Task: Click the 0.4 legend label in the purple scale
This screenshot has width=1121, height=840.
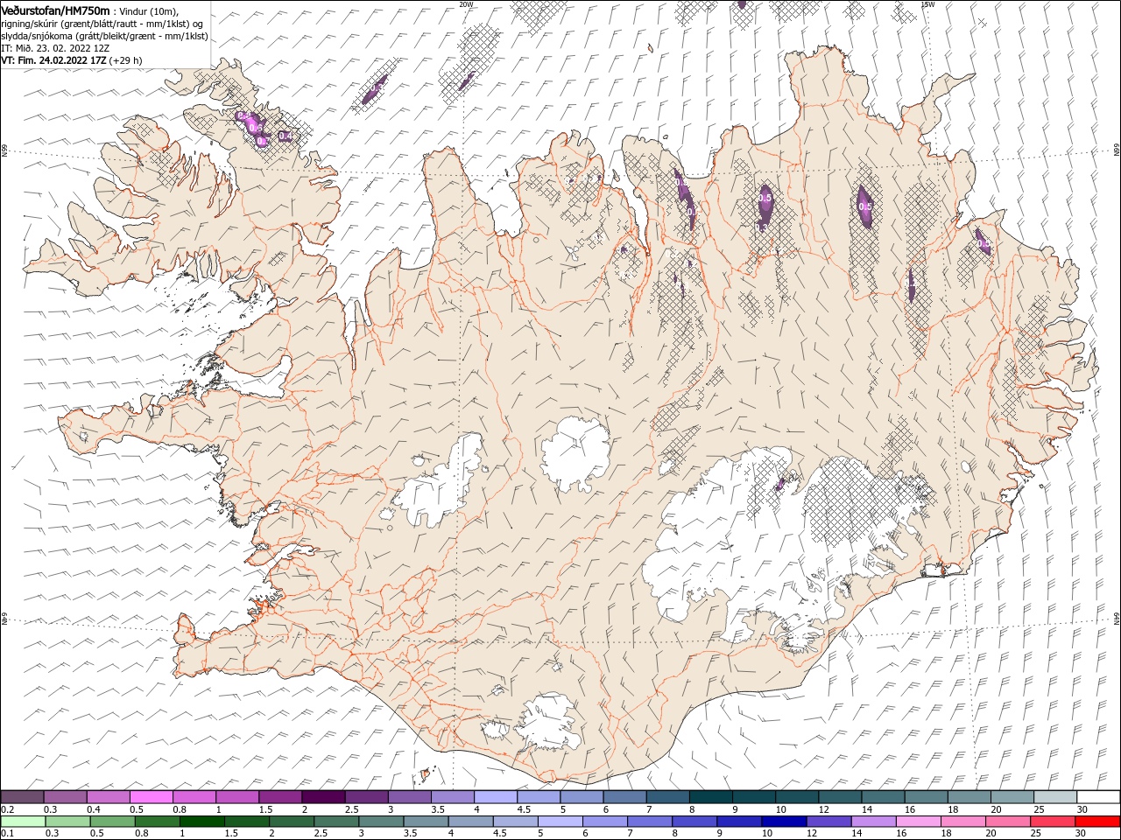Action: [93, 809]
